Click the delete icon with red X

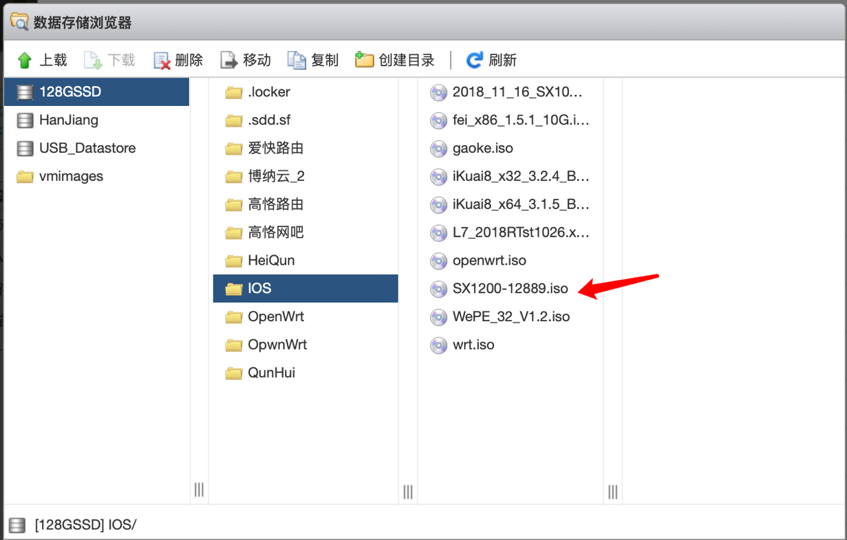(162, 61)
